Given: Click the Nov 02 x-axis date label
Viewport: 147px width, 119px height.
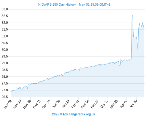Looking at the screenshot, I should click(8, 104).
